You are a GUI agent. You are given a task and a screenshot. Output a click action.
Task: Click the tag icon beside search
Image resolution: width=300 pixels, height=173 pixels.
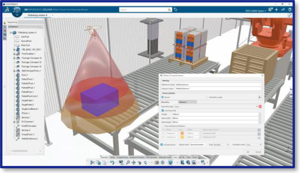coord(175,9)
